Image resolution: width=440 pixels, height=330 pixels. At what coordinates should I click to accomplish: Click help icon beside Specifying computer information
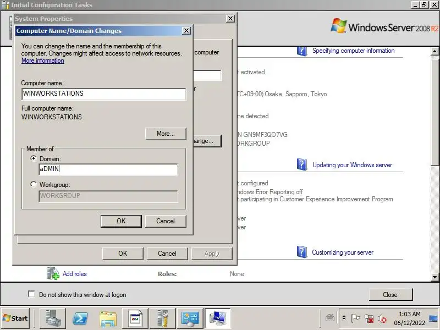tap(301, 51)
